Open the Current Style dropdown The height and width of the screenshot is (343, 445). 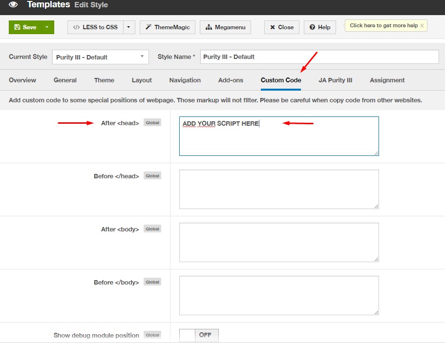click(x=100, y=57)
